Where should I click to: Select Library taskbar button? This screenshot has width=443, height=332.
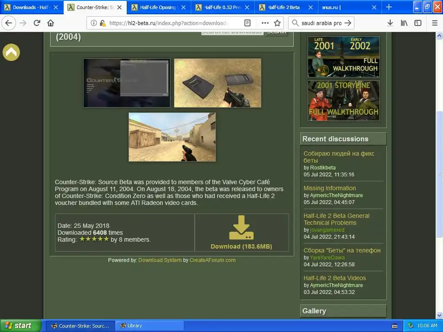tap(149, 326)
